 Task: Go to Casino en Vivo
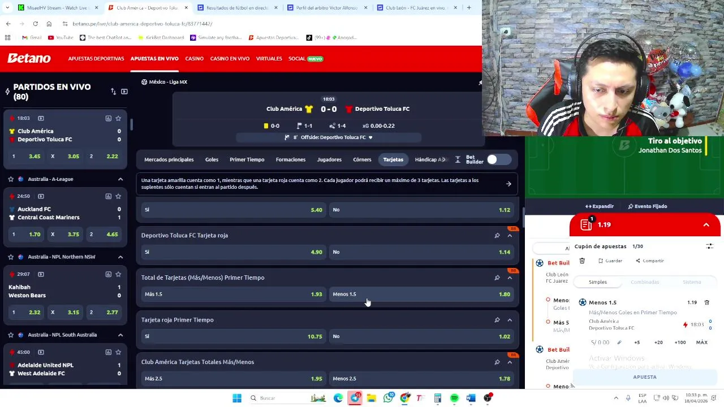[x=230, y=59]
